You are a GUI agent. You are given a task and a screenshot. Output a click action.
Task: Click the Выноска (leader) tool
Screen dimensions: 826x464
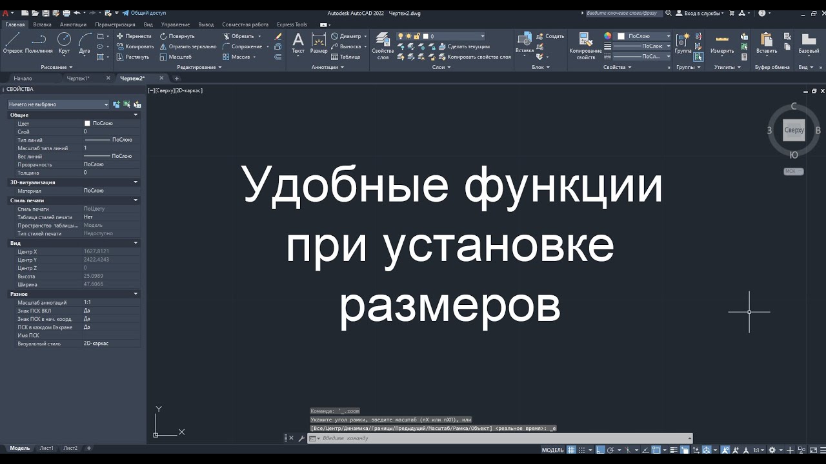click(x=347, y=46)
